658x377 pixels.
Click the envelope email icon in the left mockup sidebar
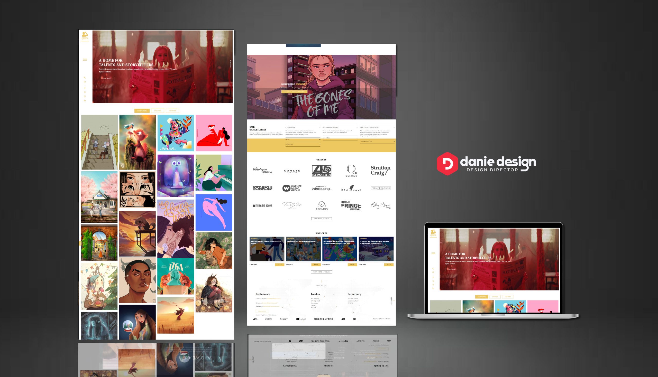coord(85,82)
